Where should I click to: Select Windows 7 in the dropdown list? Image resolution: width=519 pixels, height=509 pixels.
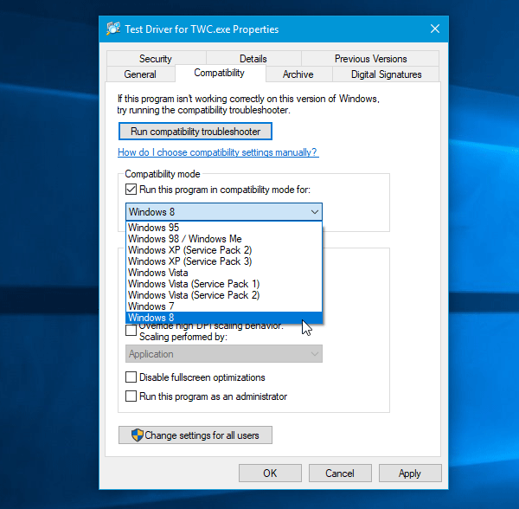[x=224, y=306]
